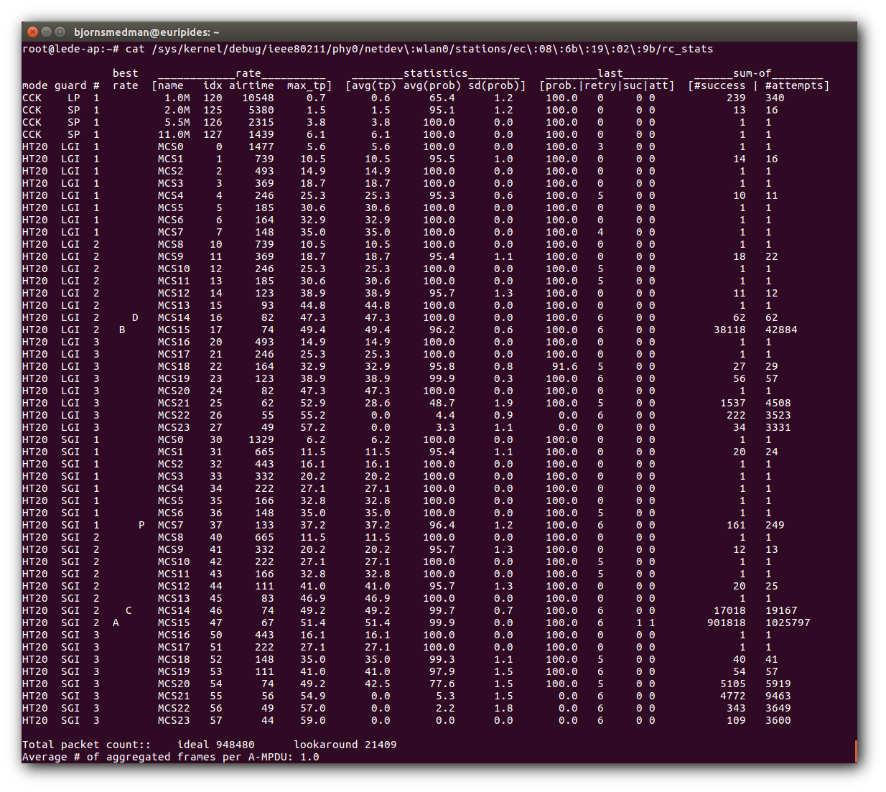This screenshot has width=886, height=792.
Task: Click max_tp value 59.0
Action: (313, 720)
